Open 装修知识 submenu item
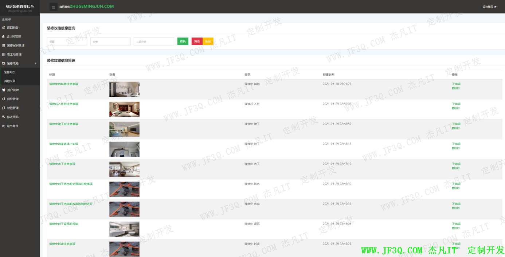The width and height of the screenshot is (505, 257). pos(10,72)
